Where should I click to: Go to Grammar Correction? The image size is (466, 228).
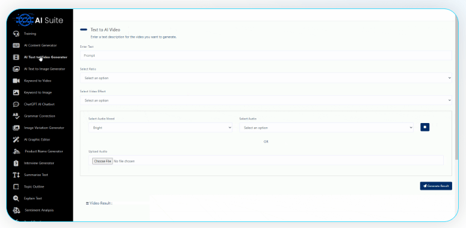click(40, 116)
